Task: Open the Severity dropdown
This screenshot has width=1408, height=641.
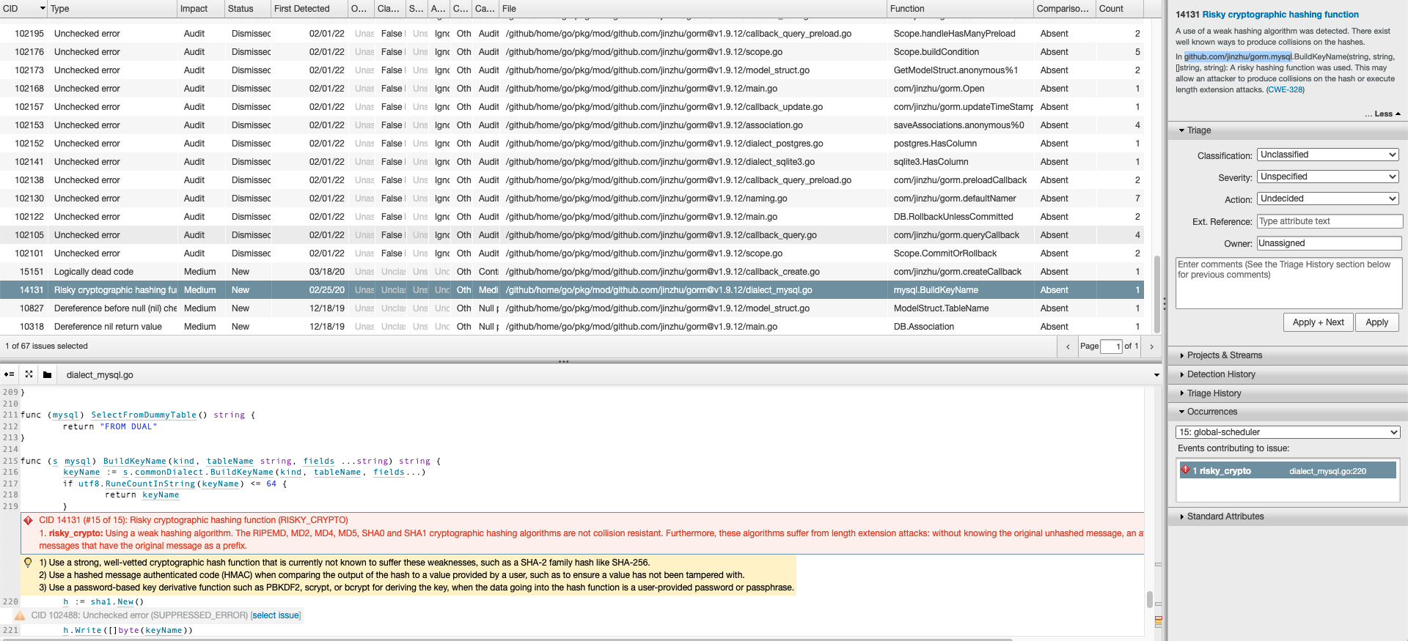Action: (x=1328, y=177)
